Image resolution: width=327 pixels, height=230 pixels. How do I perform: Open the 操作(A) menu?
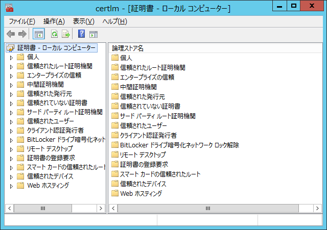pyautogui.click(x=54, y=21)
